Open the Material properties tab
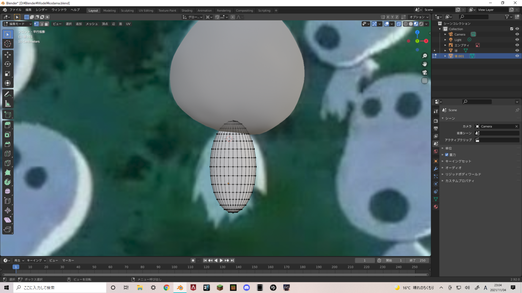522x293 pixels. [436, 207]
